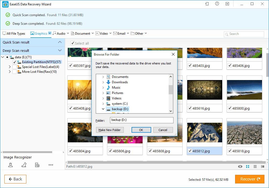Switch to the Graphics filter tab
This screenshot has width=269, height=188.
[x=40, y=33]
